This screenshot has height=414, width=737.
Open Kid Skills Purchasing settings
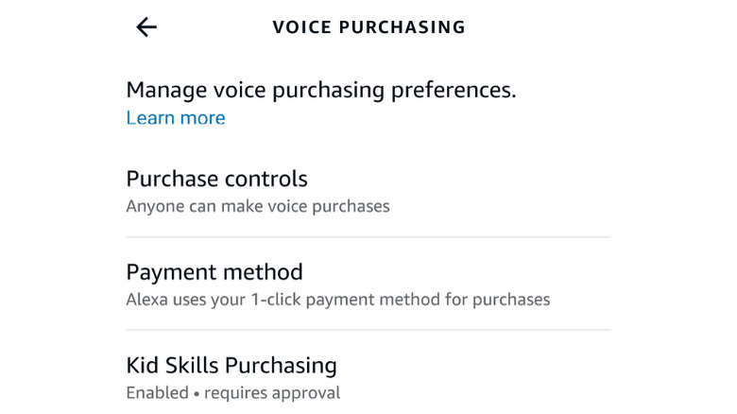click(231, 365)
